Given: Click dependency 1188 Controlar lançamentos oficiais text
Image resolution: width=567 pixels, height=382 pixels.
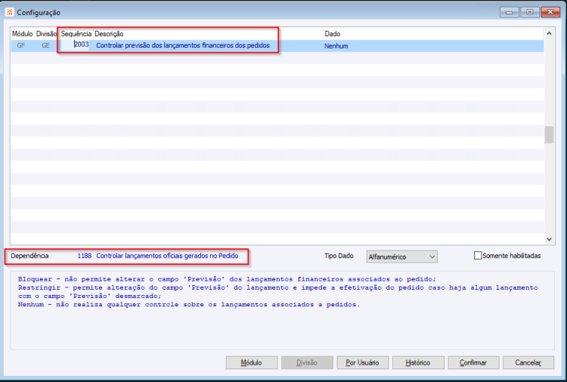Looking at the screenshot, I should (x=158, y=256).
